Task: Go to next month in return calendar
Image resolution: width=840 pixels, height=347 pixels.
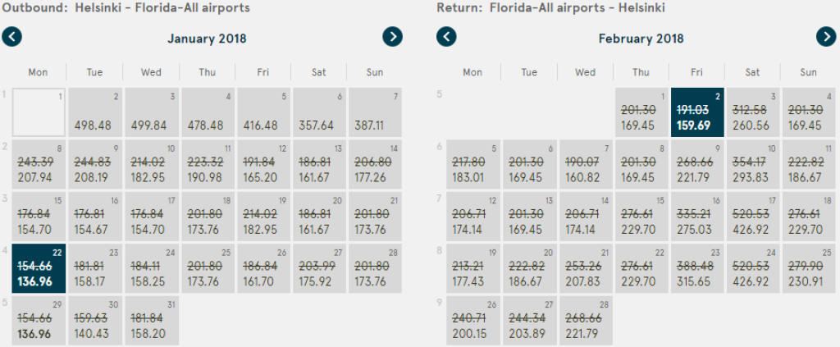Action: tap(826, 37)
